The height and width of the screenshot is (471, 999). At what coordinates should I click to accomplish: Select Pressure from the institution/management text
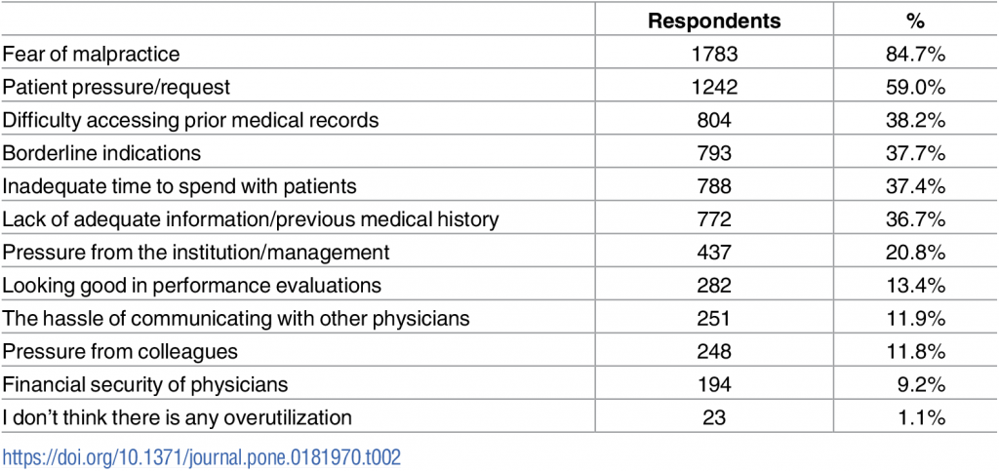click(x=195, y=253)
